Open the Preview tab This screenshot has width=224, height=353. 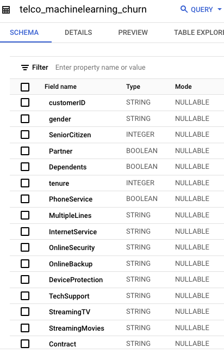point(133,33)
